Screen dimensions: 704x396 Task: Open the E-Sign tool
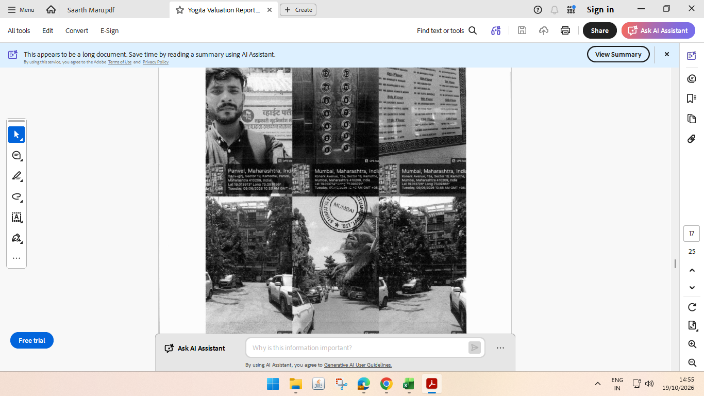coord(110,30)
